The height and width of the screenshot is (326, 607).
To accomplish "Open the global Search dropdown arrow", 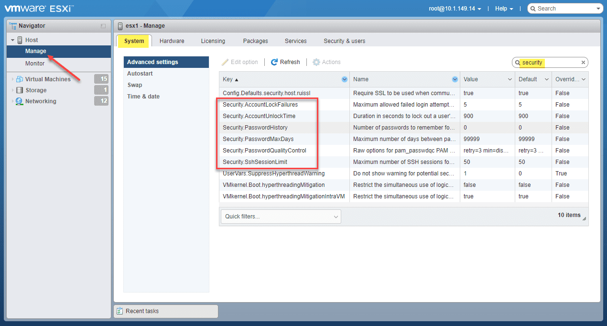I will pos(598,9).
